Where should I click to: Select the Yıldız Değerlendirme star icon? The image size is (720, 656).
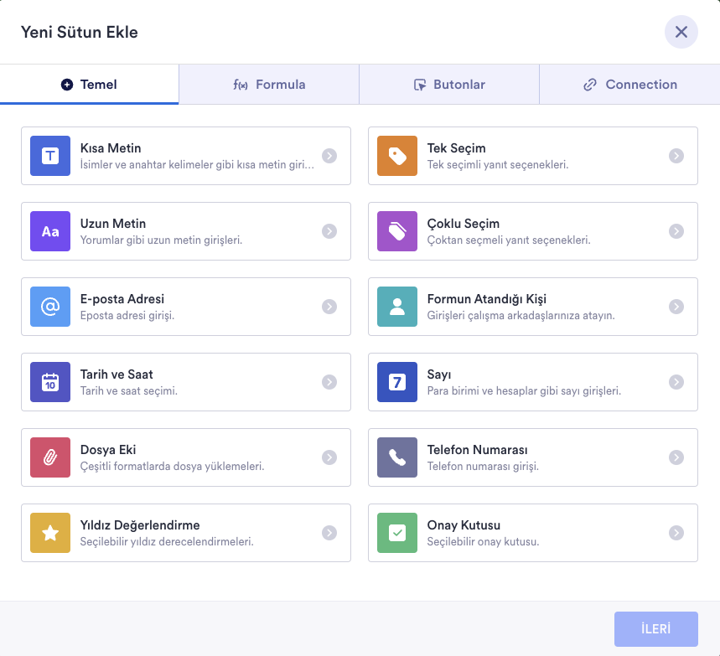pos(50,533)
